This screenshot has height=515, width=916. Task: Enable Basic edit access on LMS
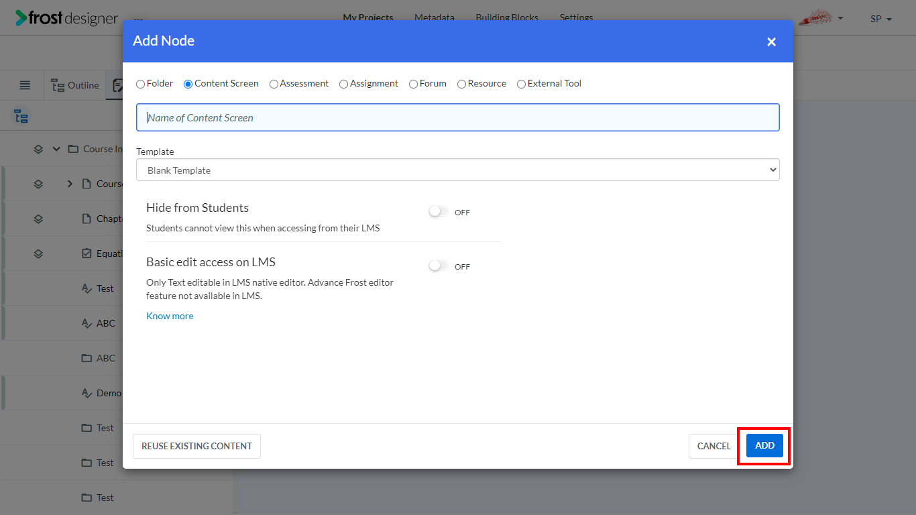pyautogui.click(x=439, y=266)
